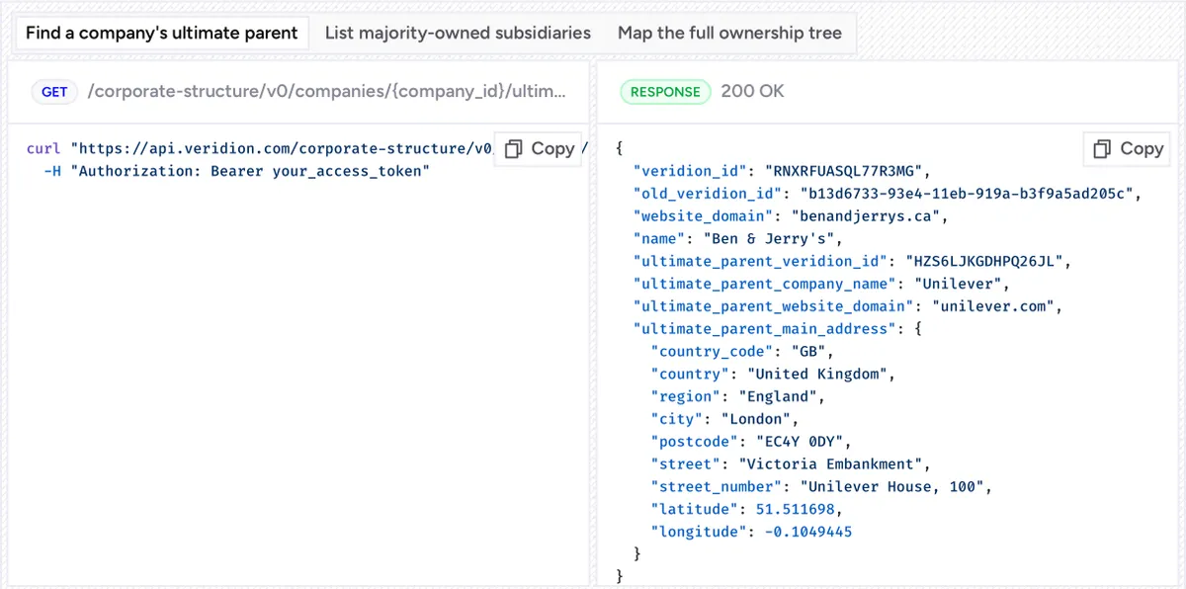The width and height of the screenshot is (1186, 589).
Task: Click the copy icon in the curl request panel
Action: (514, 148)
